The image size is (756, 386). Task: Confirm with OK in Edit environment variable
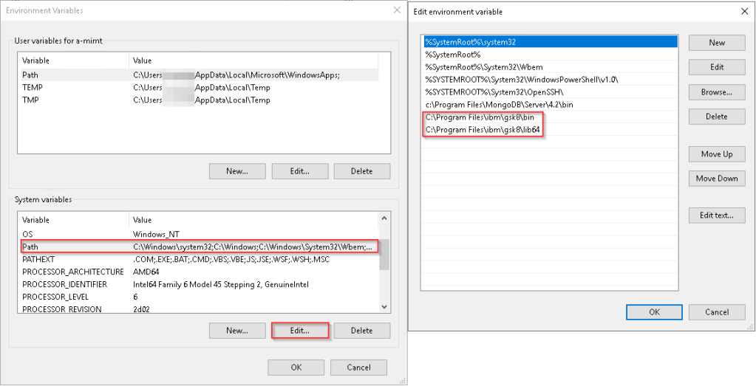coord(654,312)
